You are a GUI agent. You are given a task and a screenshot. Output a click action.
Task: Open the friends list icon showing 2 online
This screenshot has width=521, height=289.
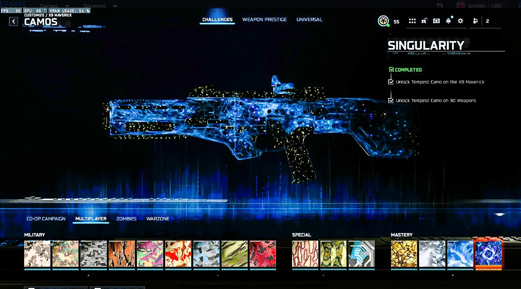click(x=475, y=21)
